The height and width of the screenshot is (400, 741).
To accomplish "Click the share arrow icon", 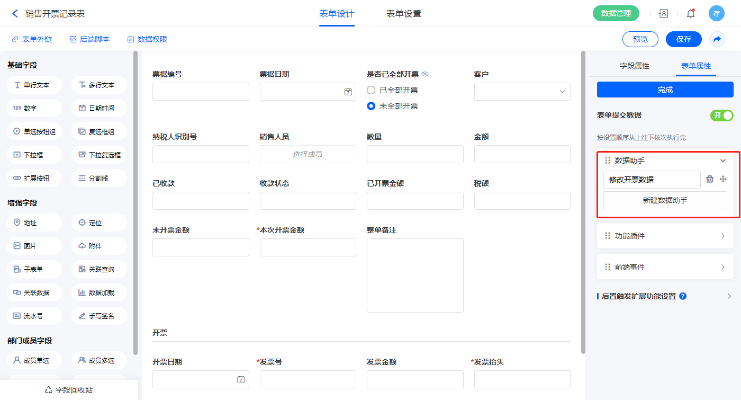I will 717,39.
